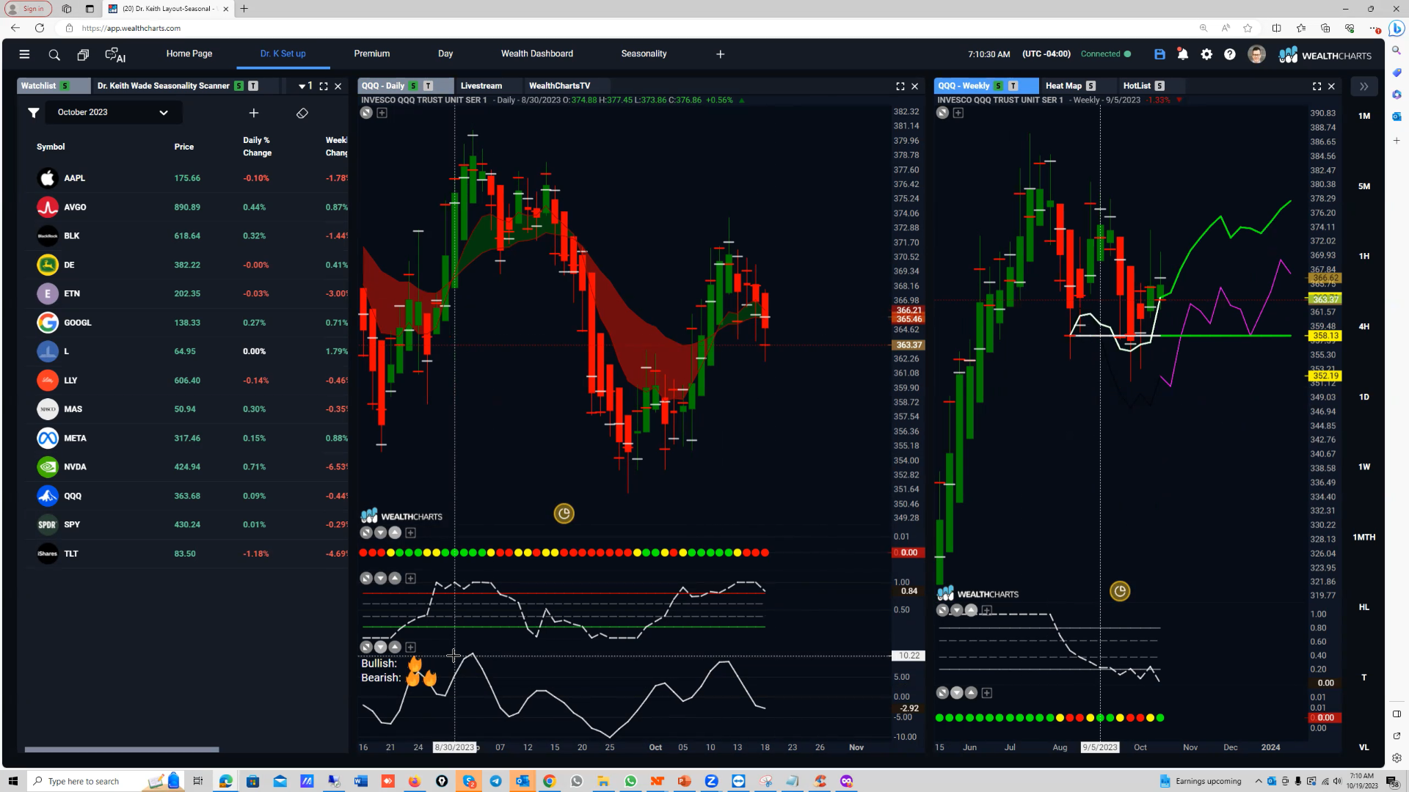Click the Windows Start button

12,782
